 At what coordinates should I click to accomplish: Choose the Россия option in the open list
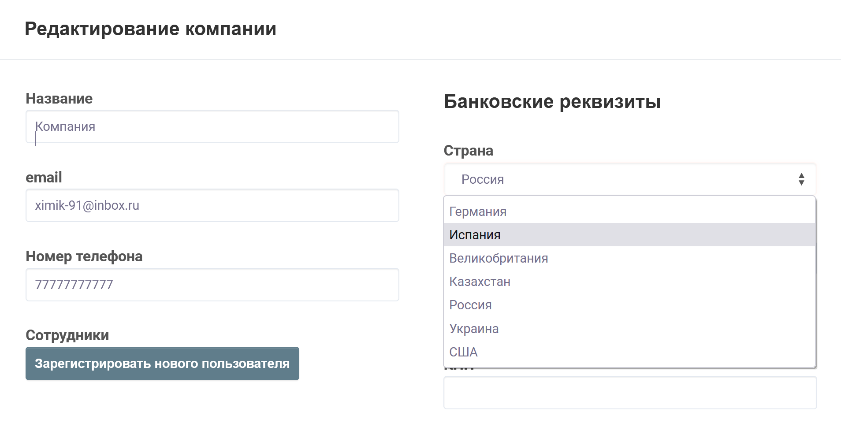point(470,305)
